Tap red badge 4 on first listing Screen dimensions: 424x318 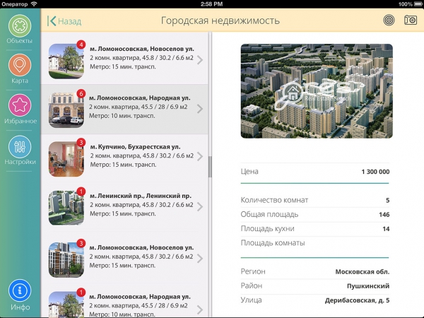[81, 45]
